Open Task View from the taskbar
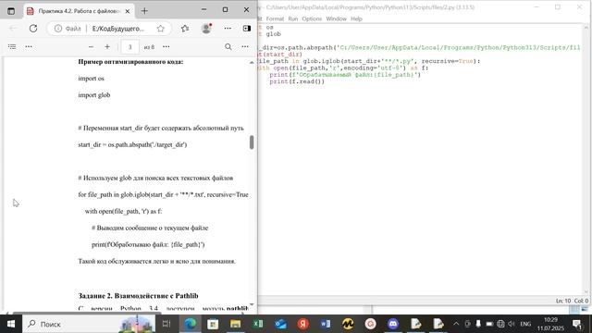Viewport: 592px width, 333px height. pyautogui.click(x=166, y=324)
